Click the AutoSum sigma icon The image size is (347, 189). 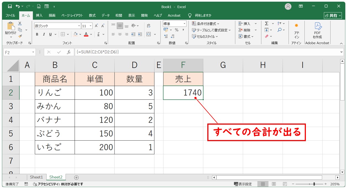(267, 24)
